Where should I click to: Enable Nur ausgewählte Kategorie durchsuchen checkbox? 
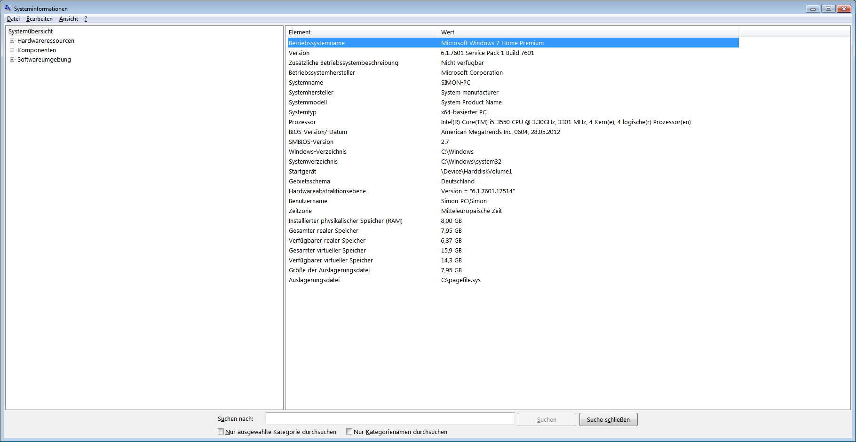click(221, 432)
